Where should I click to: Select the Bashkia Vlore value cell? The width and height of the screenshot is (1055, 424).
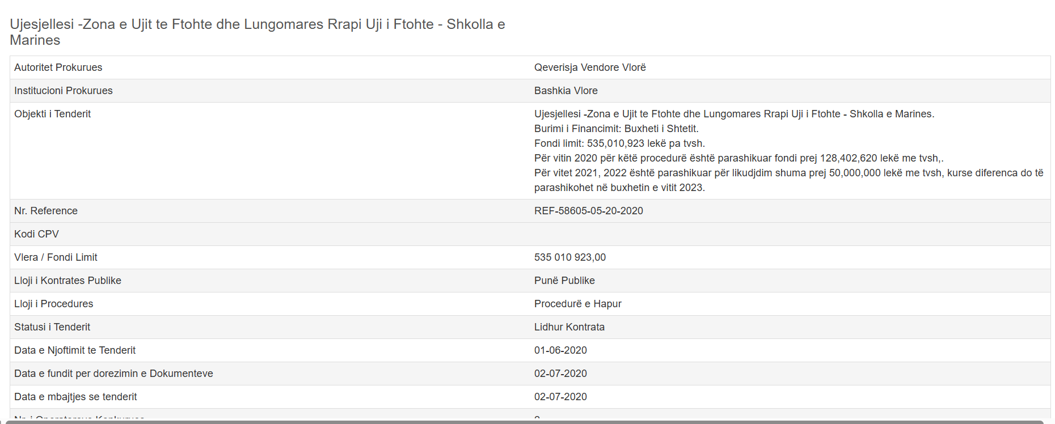pos(566,91)
